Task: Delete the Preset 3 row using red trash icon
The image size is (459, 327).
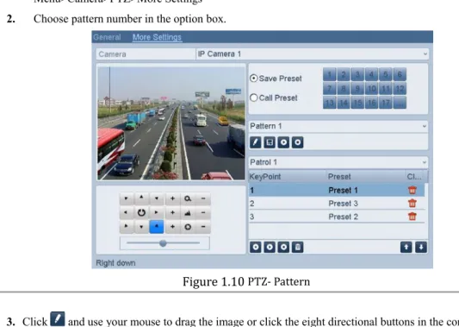Action: pyautogui.click(x=412, y=204)
